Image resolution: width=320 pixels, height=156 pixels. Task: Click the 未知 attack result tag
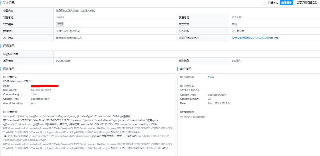(60, 24)
